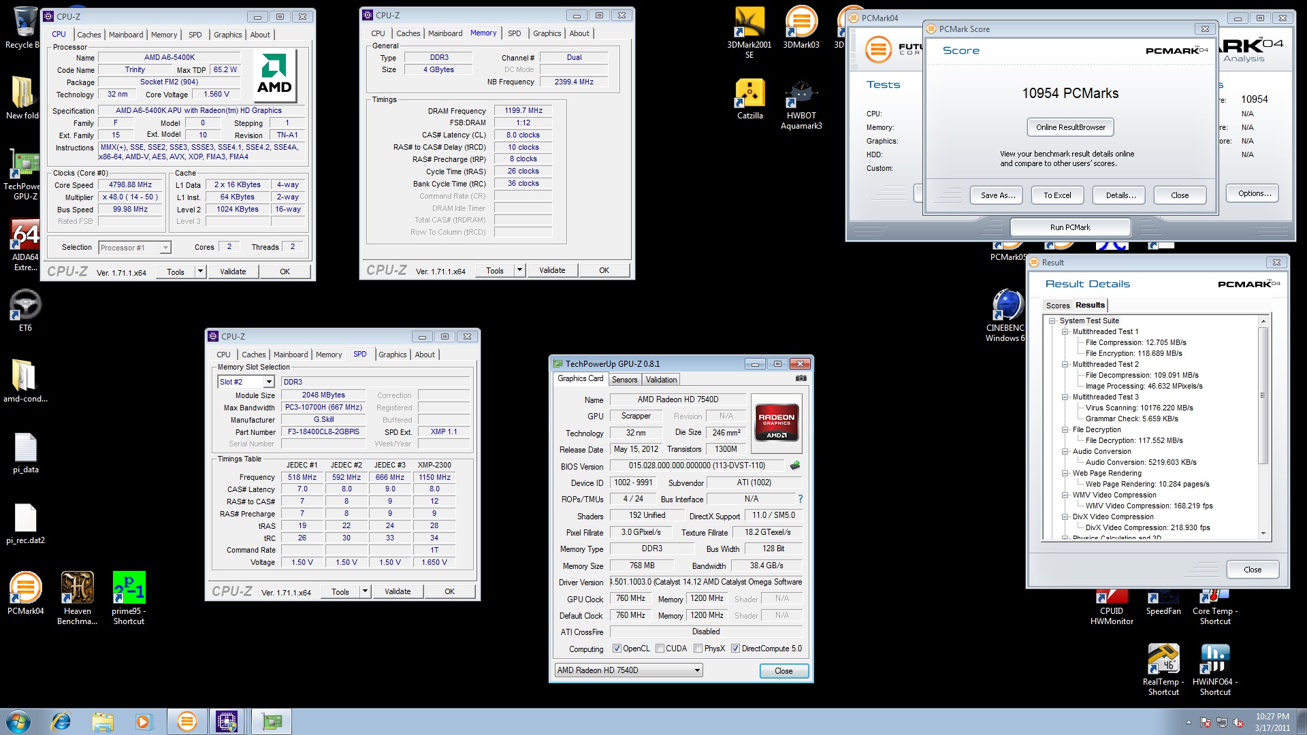
Task: Open the GPU-Z screenshot camera icon
Action: (x=801, y=378)
